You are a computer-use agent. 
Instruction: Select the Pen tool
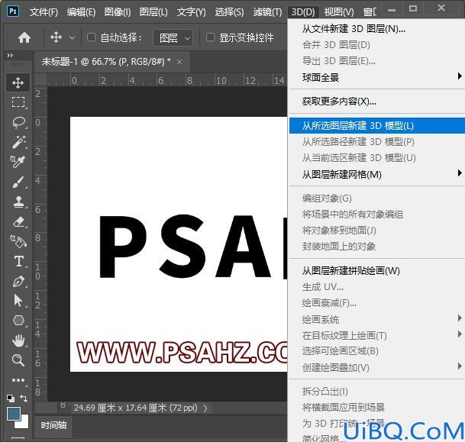[x=18, y=282]
